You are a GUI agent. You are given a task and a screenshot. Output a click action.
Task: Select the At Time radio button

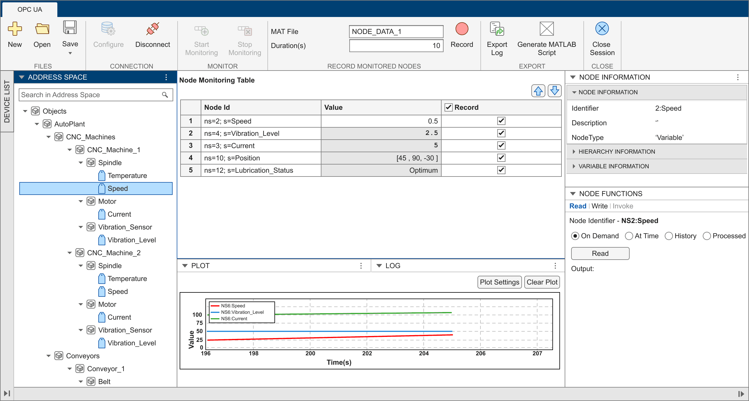pyautogui.click(x=629, y=236)
